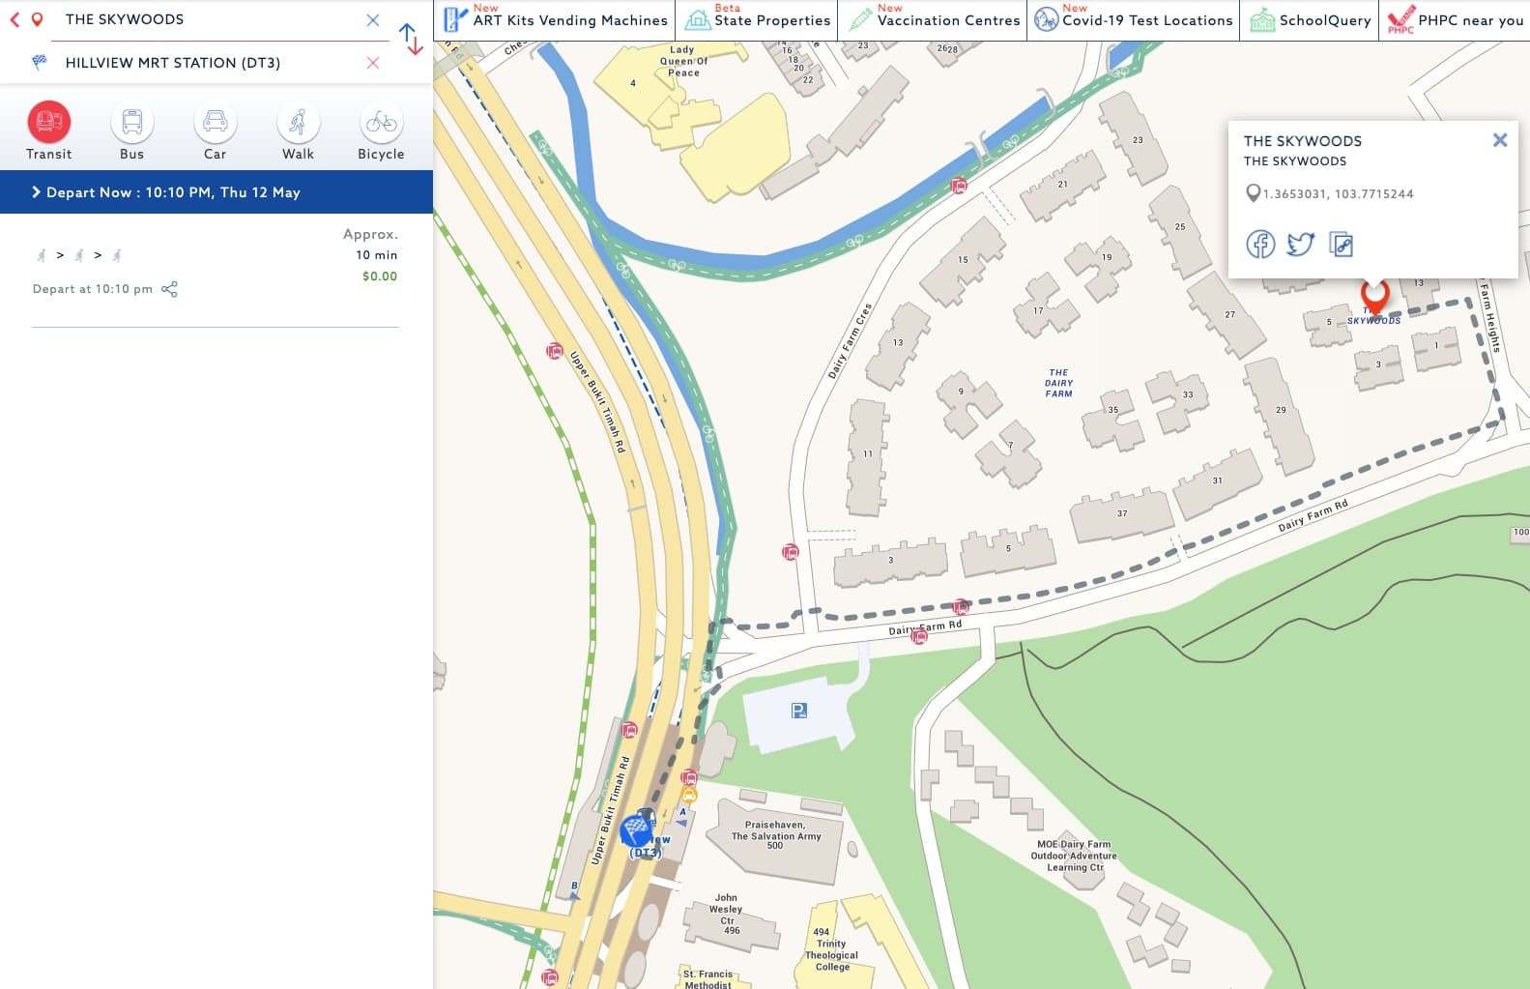Image resolution: width=1530 pixels, height=989 pixels.
Task: Copy location link icon in popup
Action: 1341,245
